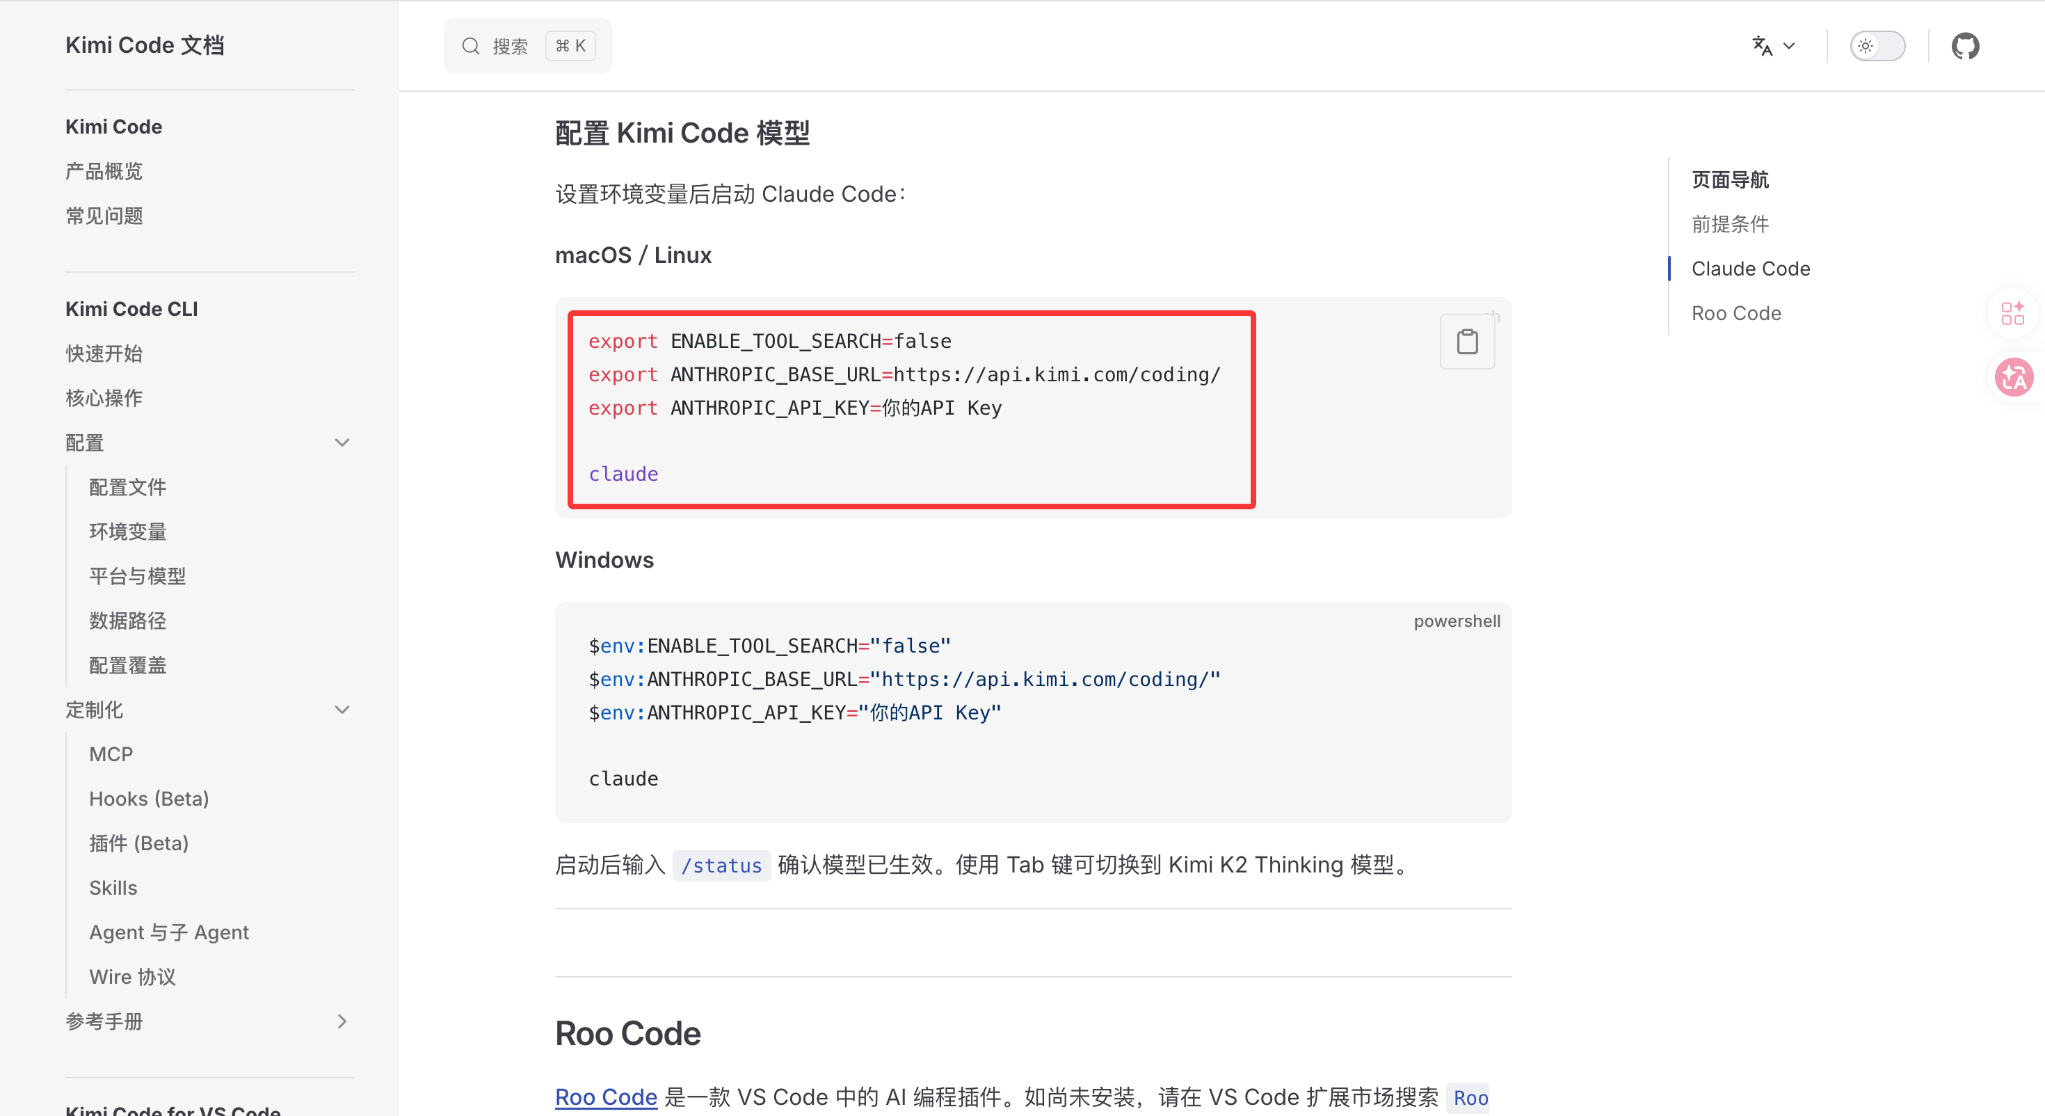Jump to Roo Code in page navigation
Screen dimensions: 2045x1116
(1736, 313)
